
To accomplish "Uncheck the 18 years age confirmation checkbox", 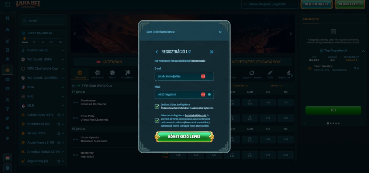I will coord(157,106).
